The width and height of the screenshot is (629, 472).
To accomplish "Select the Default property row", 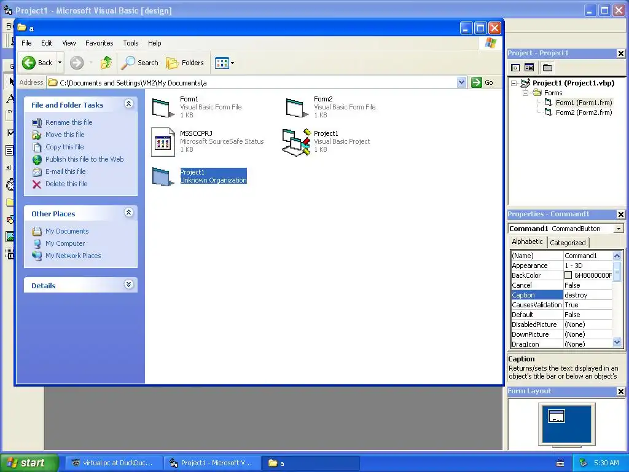I will pos(561,315).
